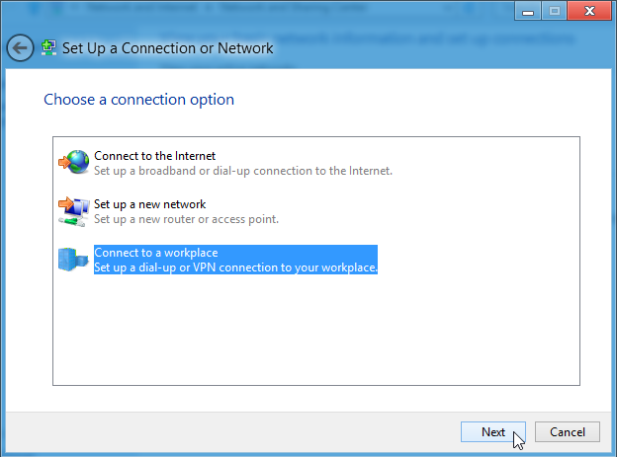Image resolution: width=617 pixels, height=457 pixels.
Task: Close the connection setup wizard window
Action: (589, 11)
